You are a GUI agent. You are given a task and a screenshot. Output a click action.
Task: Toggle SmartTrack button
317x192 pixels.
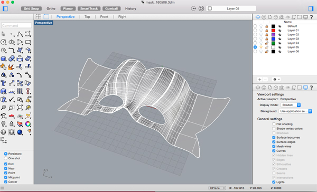click(x=89, y=8)
